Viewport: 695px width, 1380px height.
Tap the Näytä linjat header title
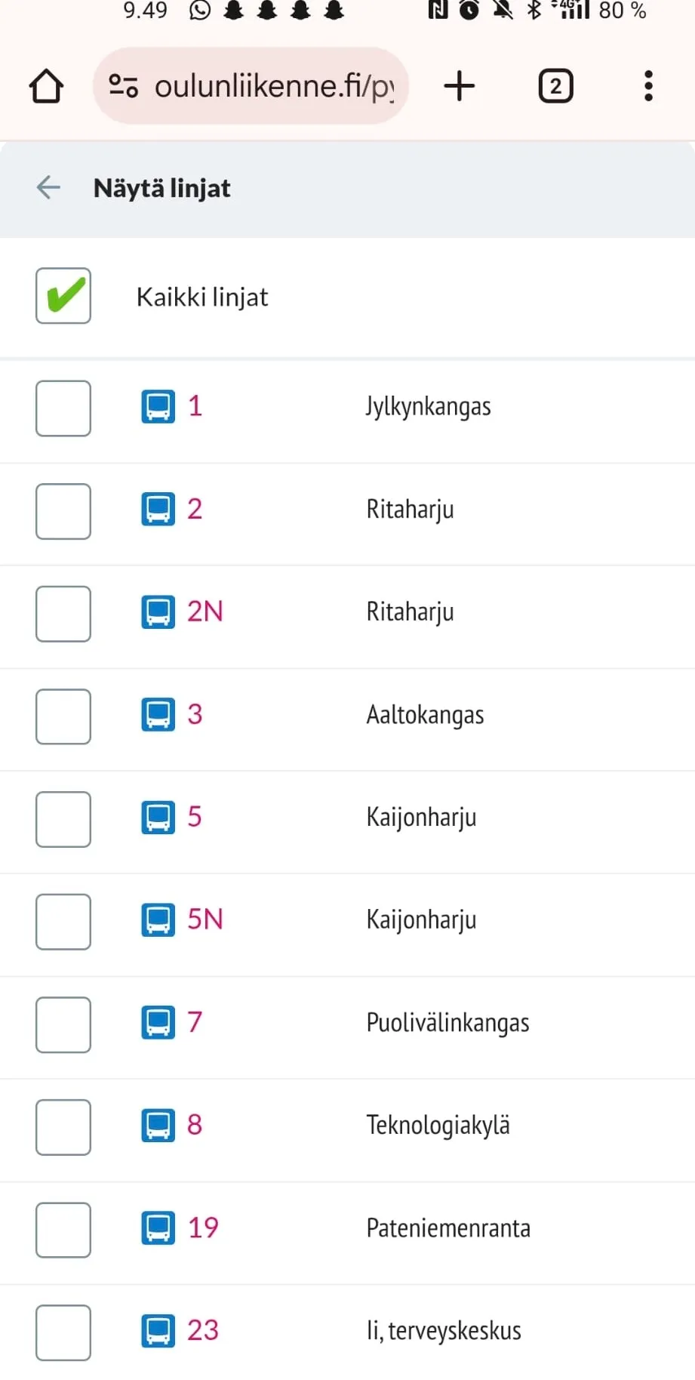point(162,188)
